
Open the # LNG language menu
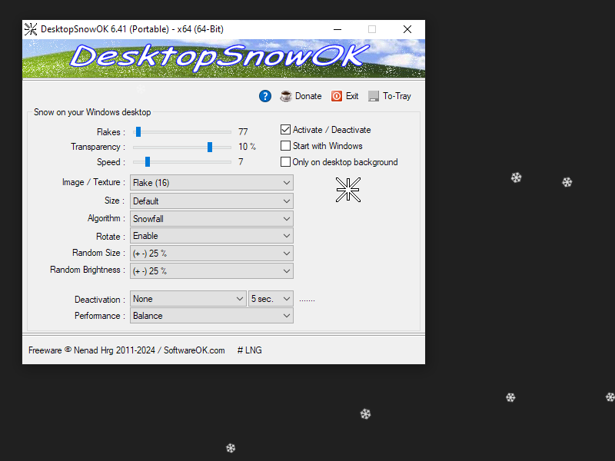(x=249, y=350)
